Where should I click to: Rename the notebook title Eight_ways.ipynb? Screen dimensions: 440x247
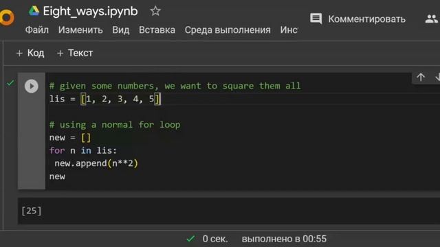click(x=90, y=11)
